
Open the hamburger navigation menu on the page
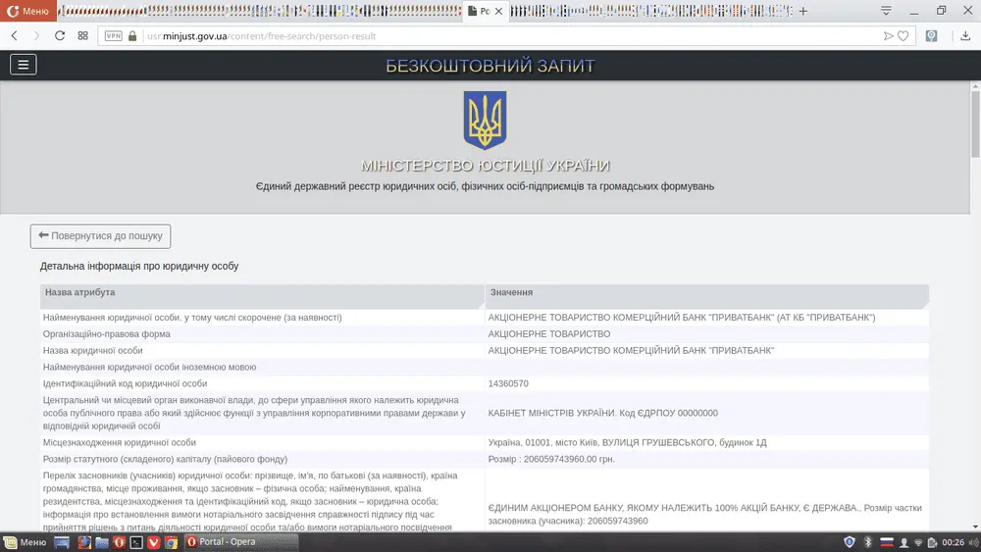(23, 65)
